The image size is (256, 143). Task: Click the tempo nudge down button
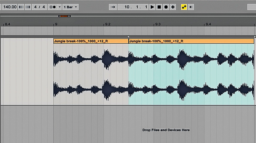pyautogui.click(x=21, y=7)
